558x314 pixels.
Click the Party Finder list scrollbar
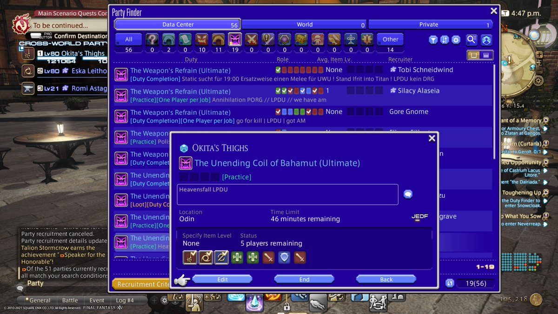(495, 112)
